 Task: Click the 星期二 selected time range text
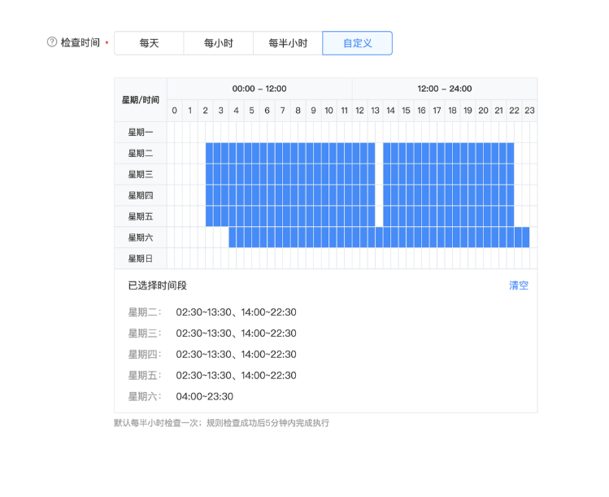(x=236, y=312)
